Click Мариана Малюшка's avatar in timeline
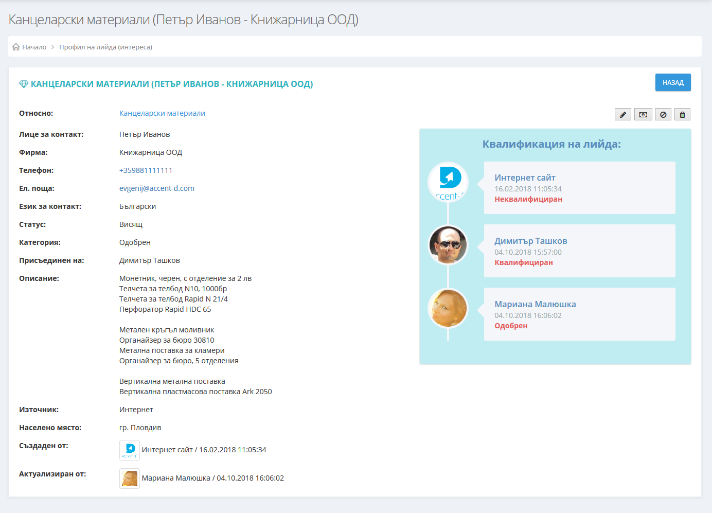 point(448,309)
